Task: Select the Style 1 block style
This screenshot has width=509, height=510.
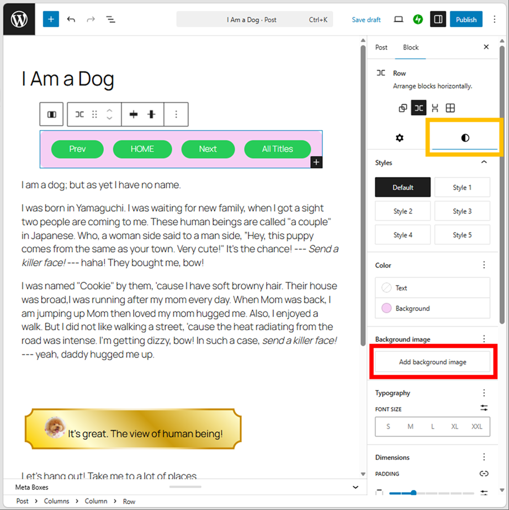Action: [462, 188]
